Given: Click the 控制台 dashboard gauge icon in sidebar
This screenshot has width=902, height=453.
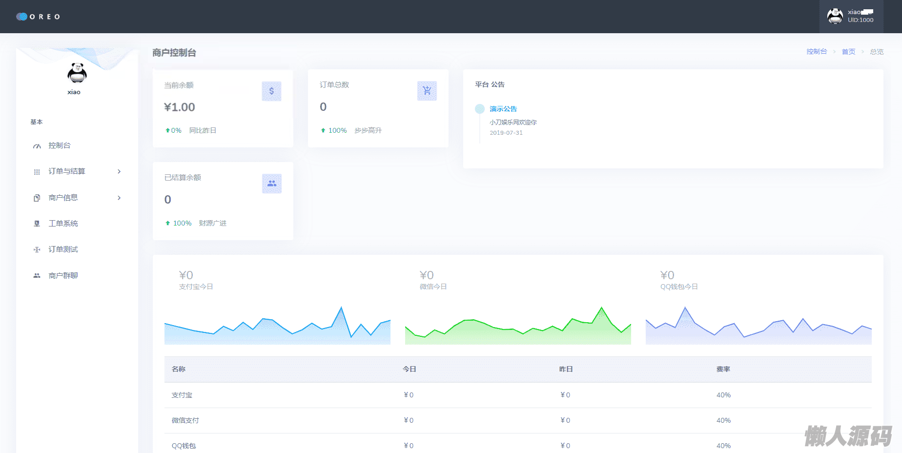Looking at the screenshot, I should coord(37,146).
